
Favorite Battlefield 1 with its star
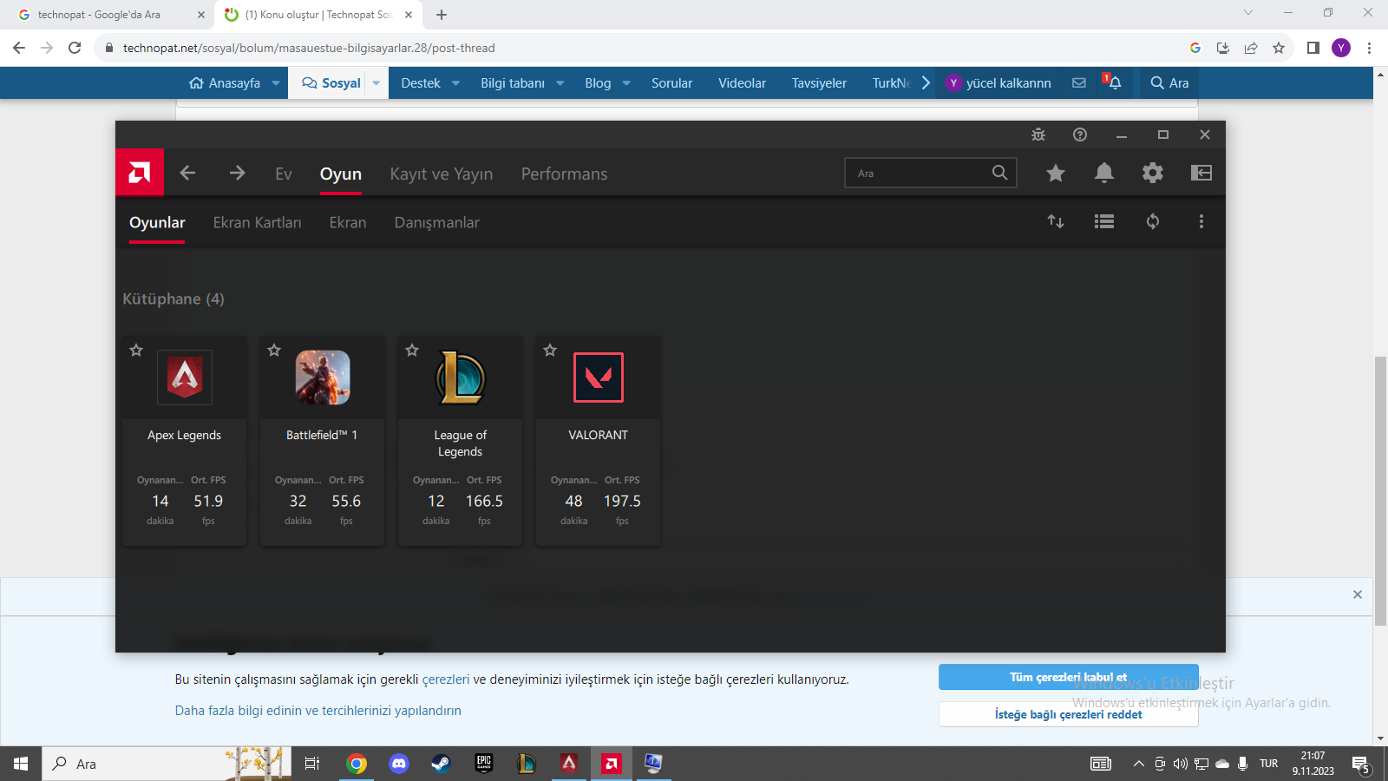pyautogui.click(x=274, y=351)
